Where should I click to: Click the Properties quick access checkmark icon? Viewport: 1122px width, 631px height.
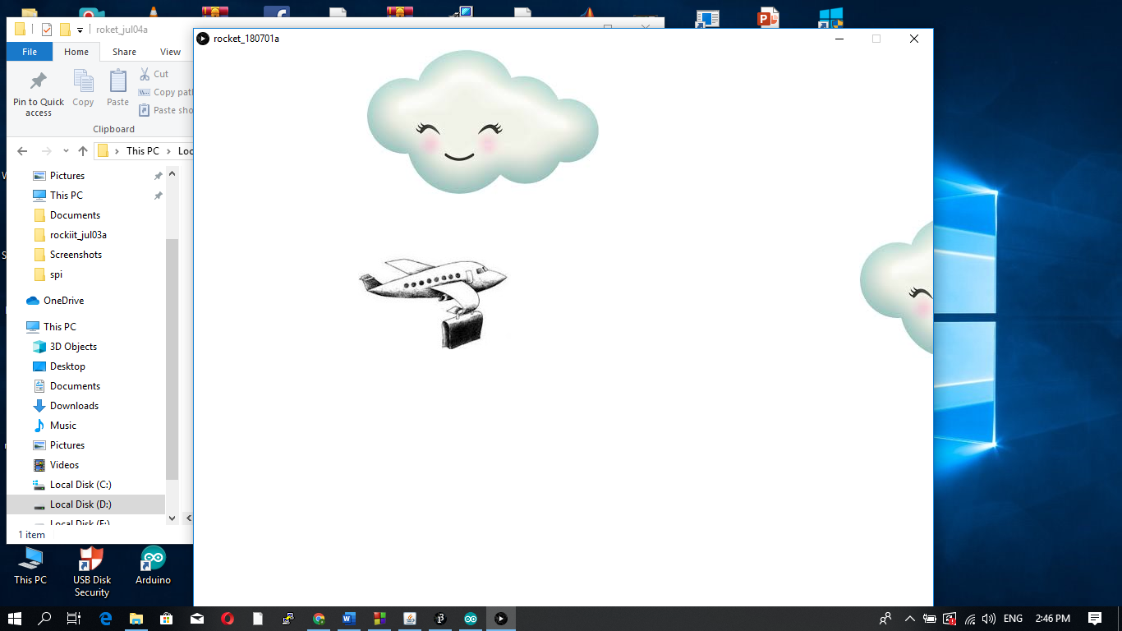click(x=47, y=30)
